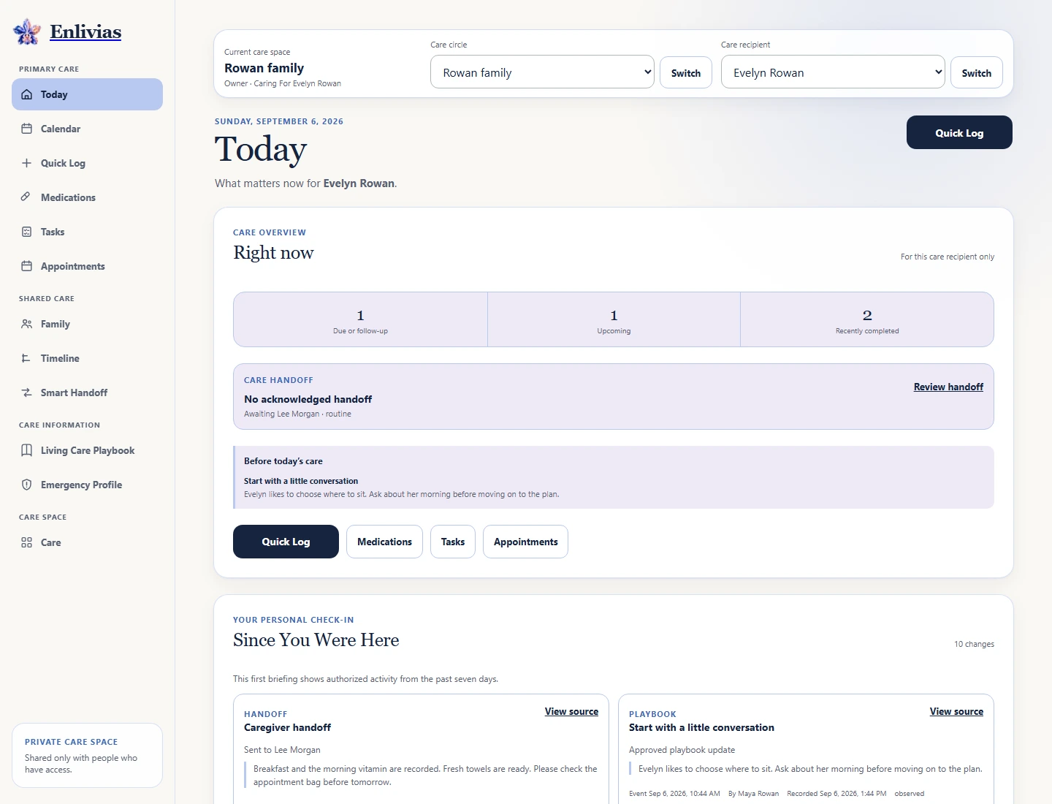Click View source on Playbook card
1052x804 pixels.
click(x=956, y=711)
